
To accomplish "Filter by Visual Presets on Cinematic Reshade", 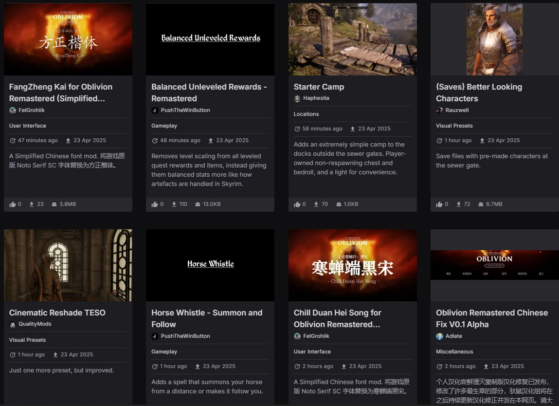I will click(x=27, y=340).
